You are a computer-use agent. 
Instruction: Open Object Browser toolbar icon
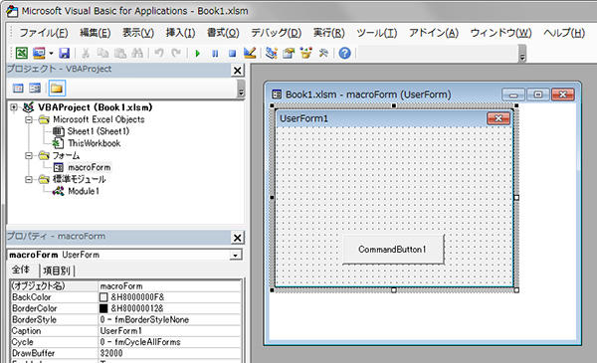pyautogui.click(x=305, y=54)
